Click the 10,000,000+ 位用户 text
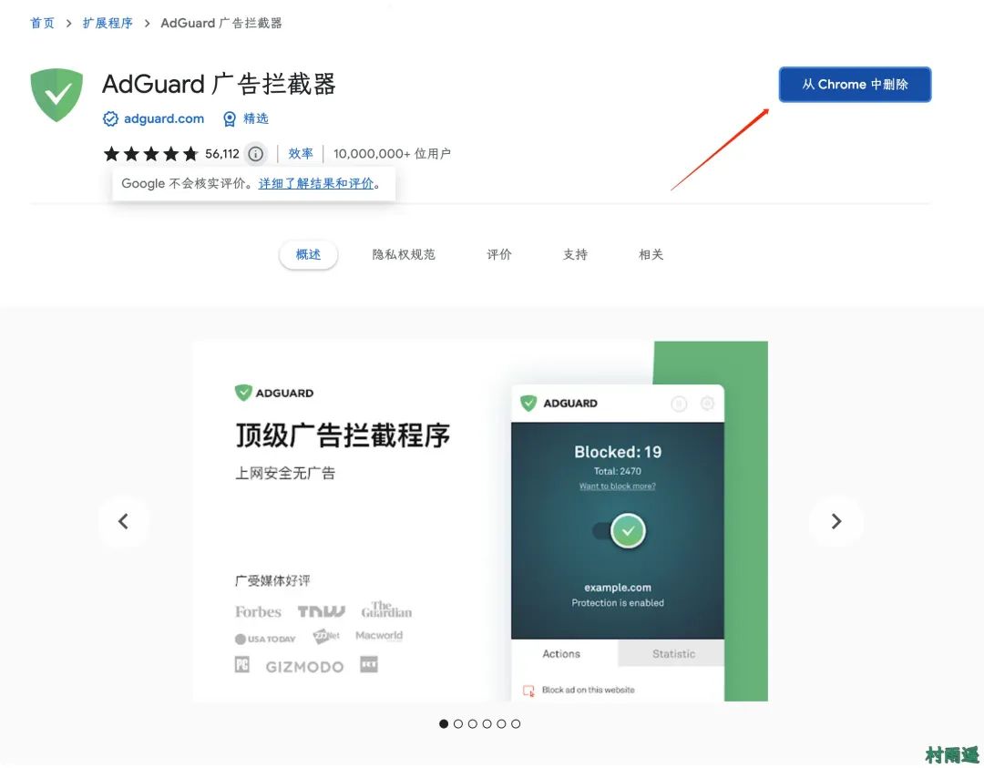 click(x=392, y=154)
